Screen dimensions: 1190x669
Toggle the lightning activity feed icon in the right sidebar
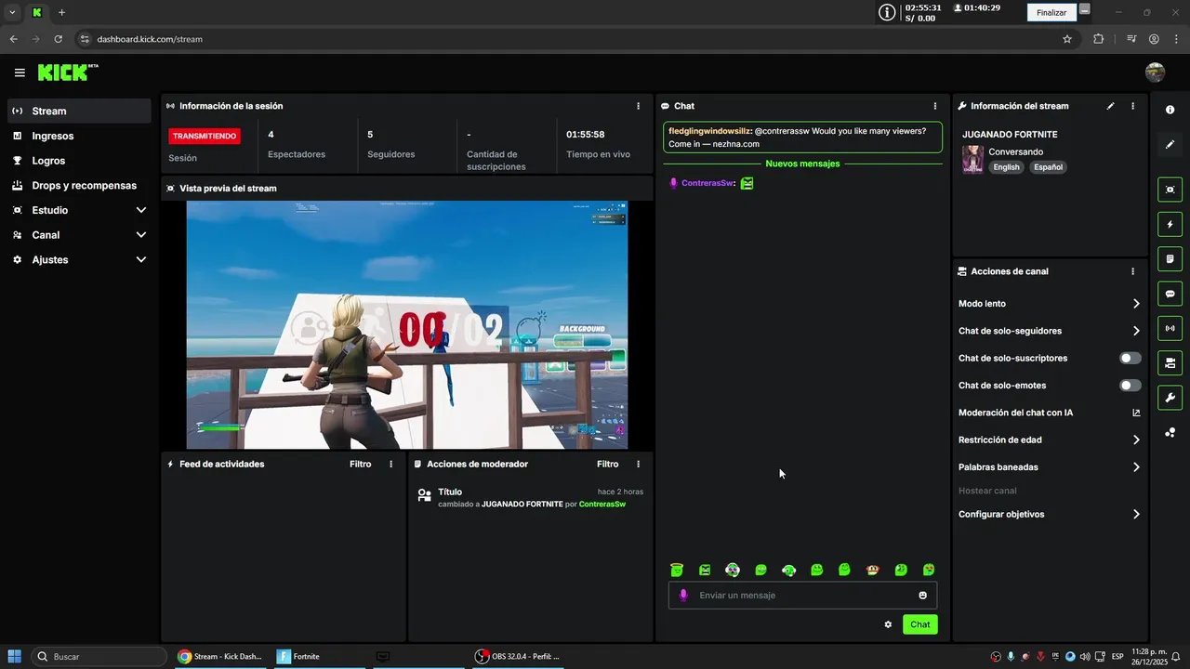click(1170, 224)
